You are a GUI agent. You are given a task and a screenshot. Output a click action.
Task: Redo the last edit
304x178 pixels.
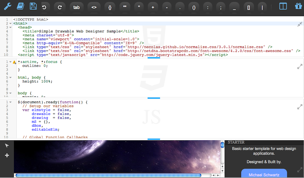(60, 7)
